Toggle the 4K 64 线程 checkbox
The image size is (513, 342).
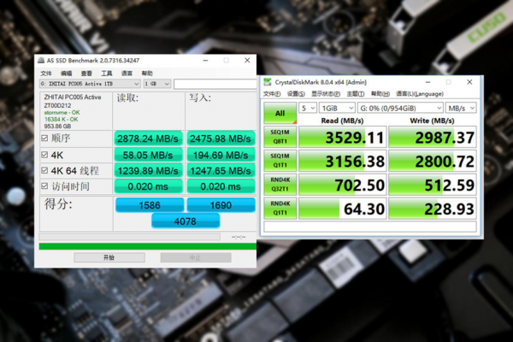(44, 170)
